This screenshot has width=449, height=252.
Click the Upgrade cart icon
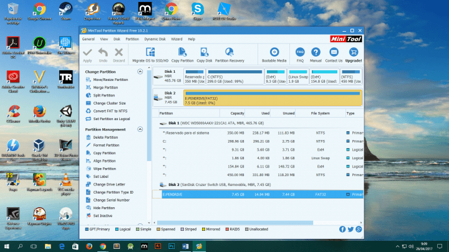point(354,55)
